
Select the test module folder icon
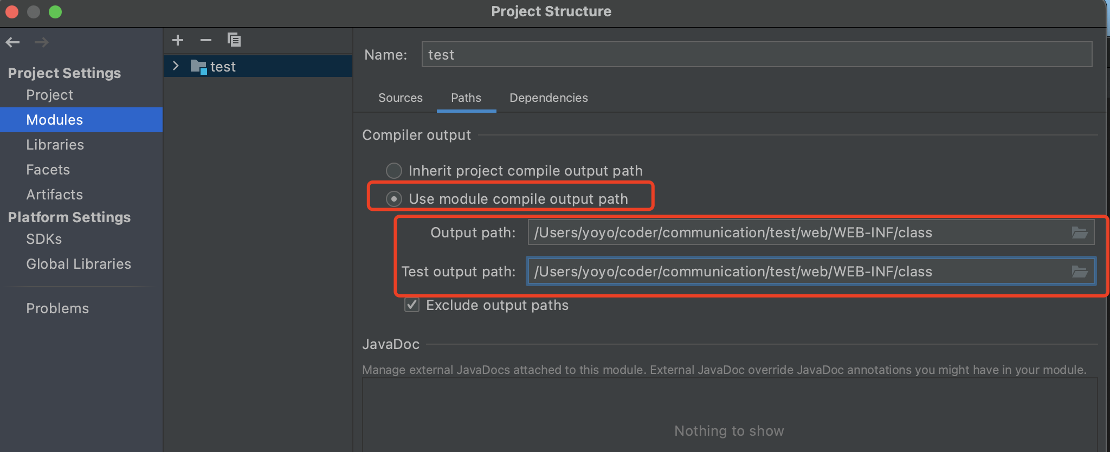click(x=198, y=67)
